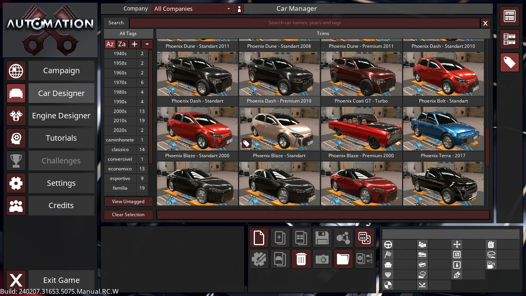Click the gear icon beside Settings
Image resolution: width=526 pixels, height=296 pixels.
pos(16,183)
